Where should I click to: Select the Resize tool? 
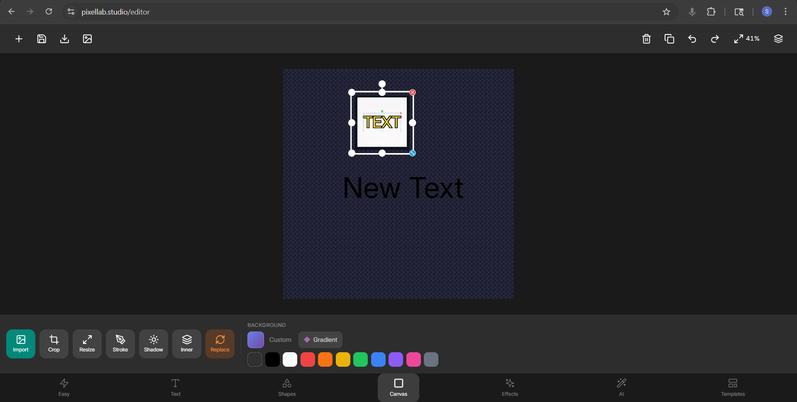(x=87, y=344)
